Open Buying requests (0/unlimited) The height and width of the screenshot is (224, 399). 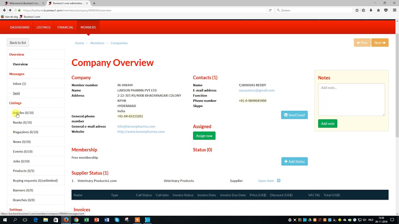tap(35, 180)
